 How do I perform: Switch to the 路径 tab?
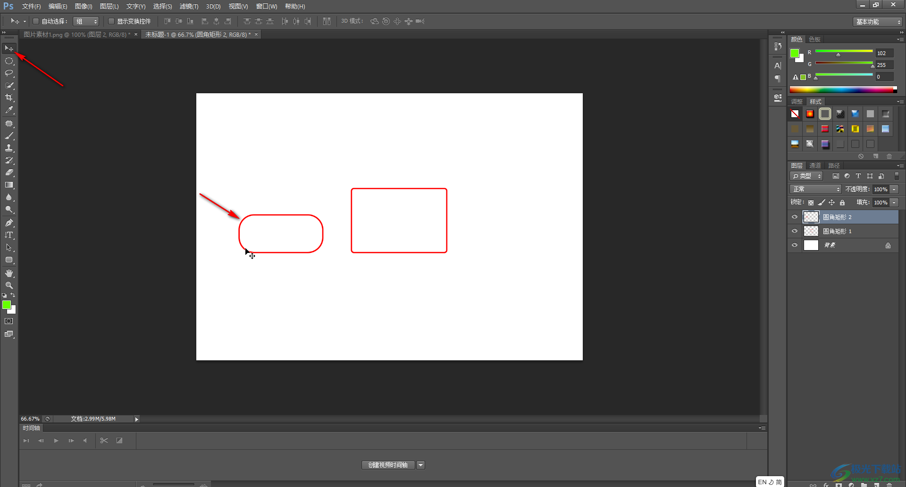(834, 165)
